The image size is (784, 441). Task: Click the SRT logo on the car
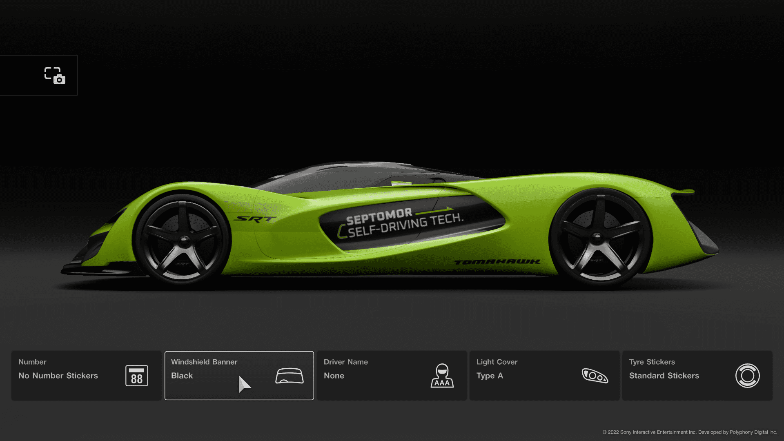(255, 219)
